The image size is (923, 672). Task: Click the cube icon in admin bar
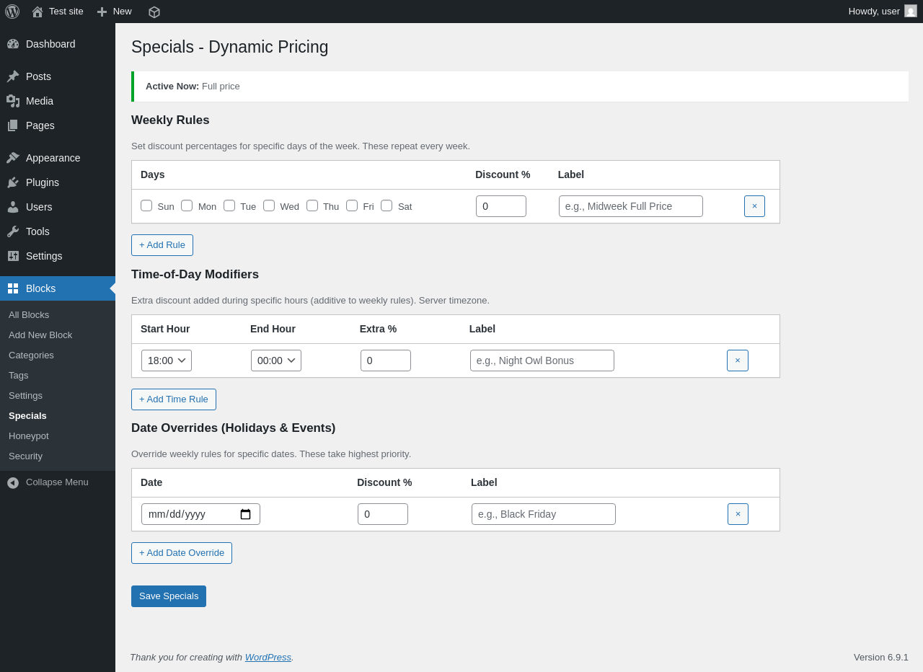[x=154, y=12]
